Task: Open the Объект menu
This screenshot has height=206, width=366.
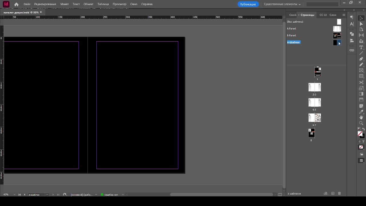Action: tap(88, 4)
